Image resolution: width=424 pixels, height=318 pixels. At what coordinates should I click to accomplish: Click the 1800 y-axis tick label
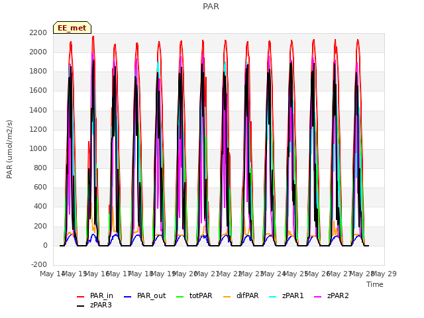click(x=38, y=72)
